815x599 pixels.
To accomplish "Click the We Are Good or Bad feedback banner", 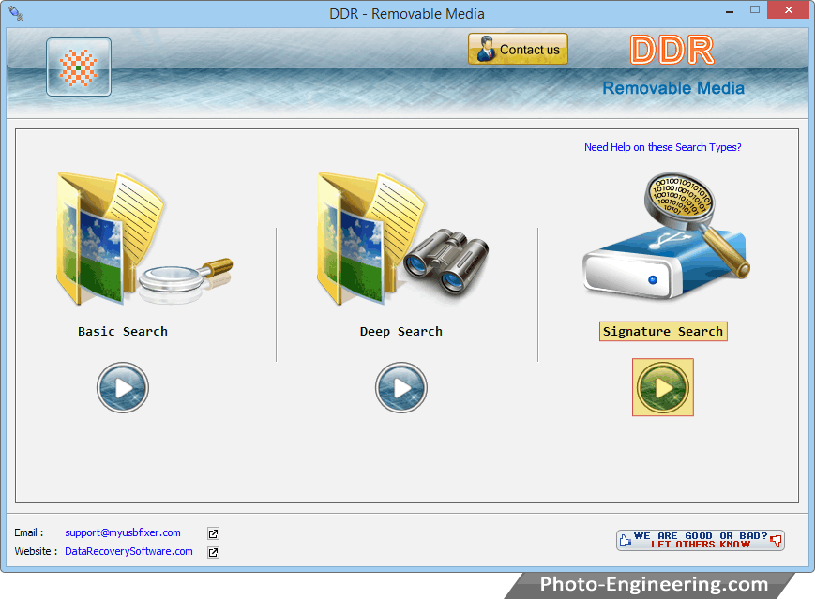I will point(701,540).
